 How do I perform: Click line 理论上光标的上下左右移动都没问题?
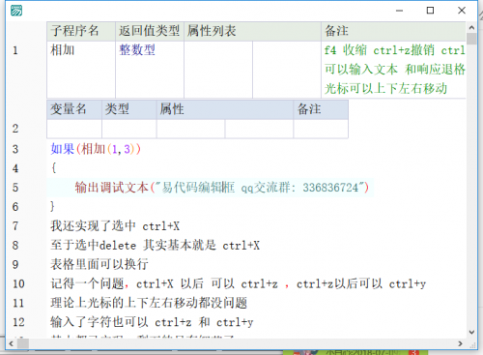point(149,303)
